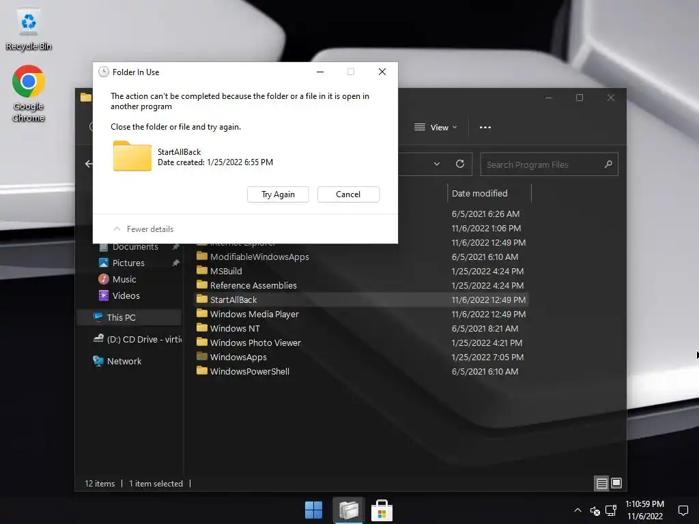
Task: Maximize the File Explorer window
Action: point(579,98)
